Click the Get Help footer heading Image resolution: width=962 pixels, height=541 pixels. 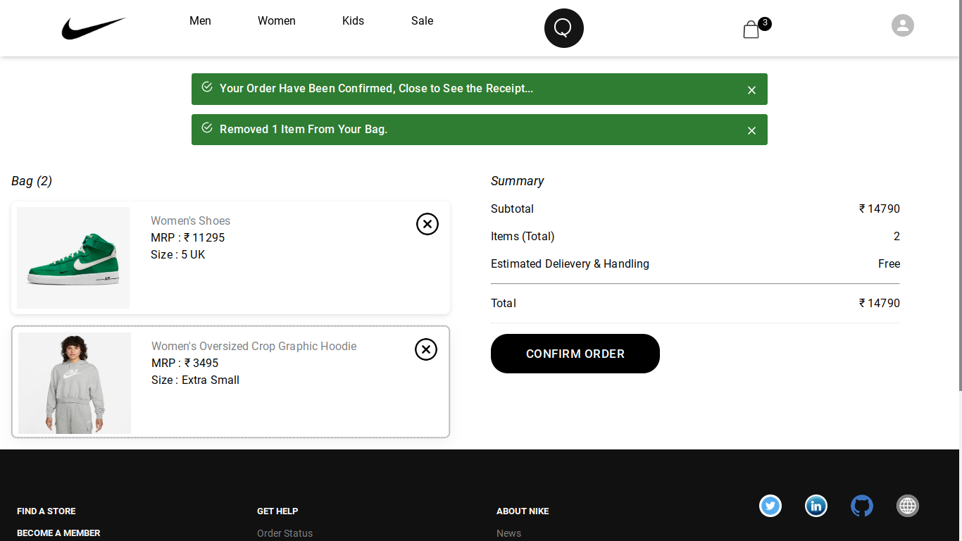pyautogui.click(x=277, y=511)
